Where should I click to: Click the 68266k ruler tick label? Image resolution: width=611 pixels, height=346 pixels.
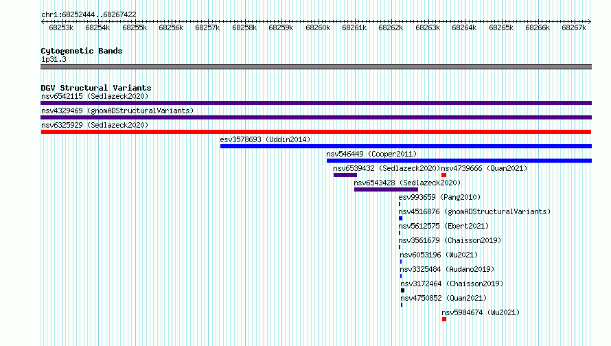[538, 28]
